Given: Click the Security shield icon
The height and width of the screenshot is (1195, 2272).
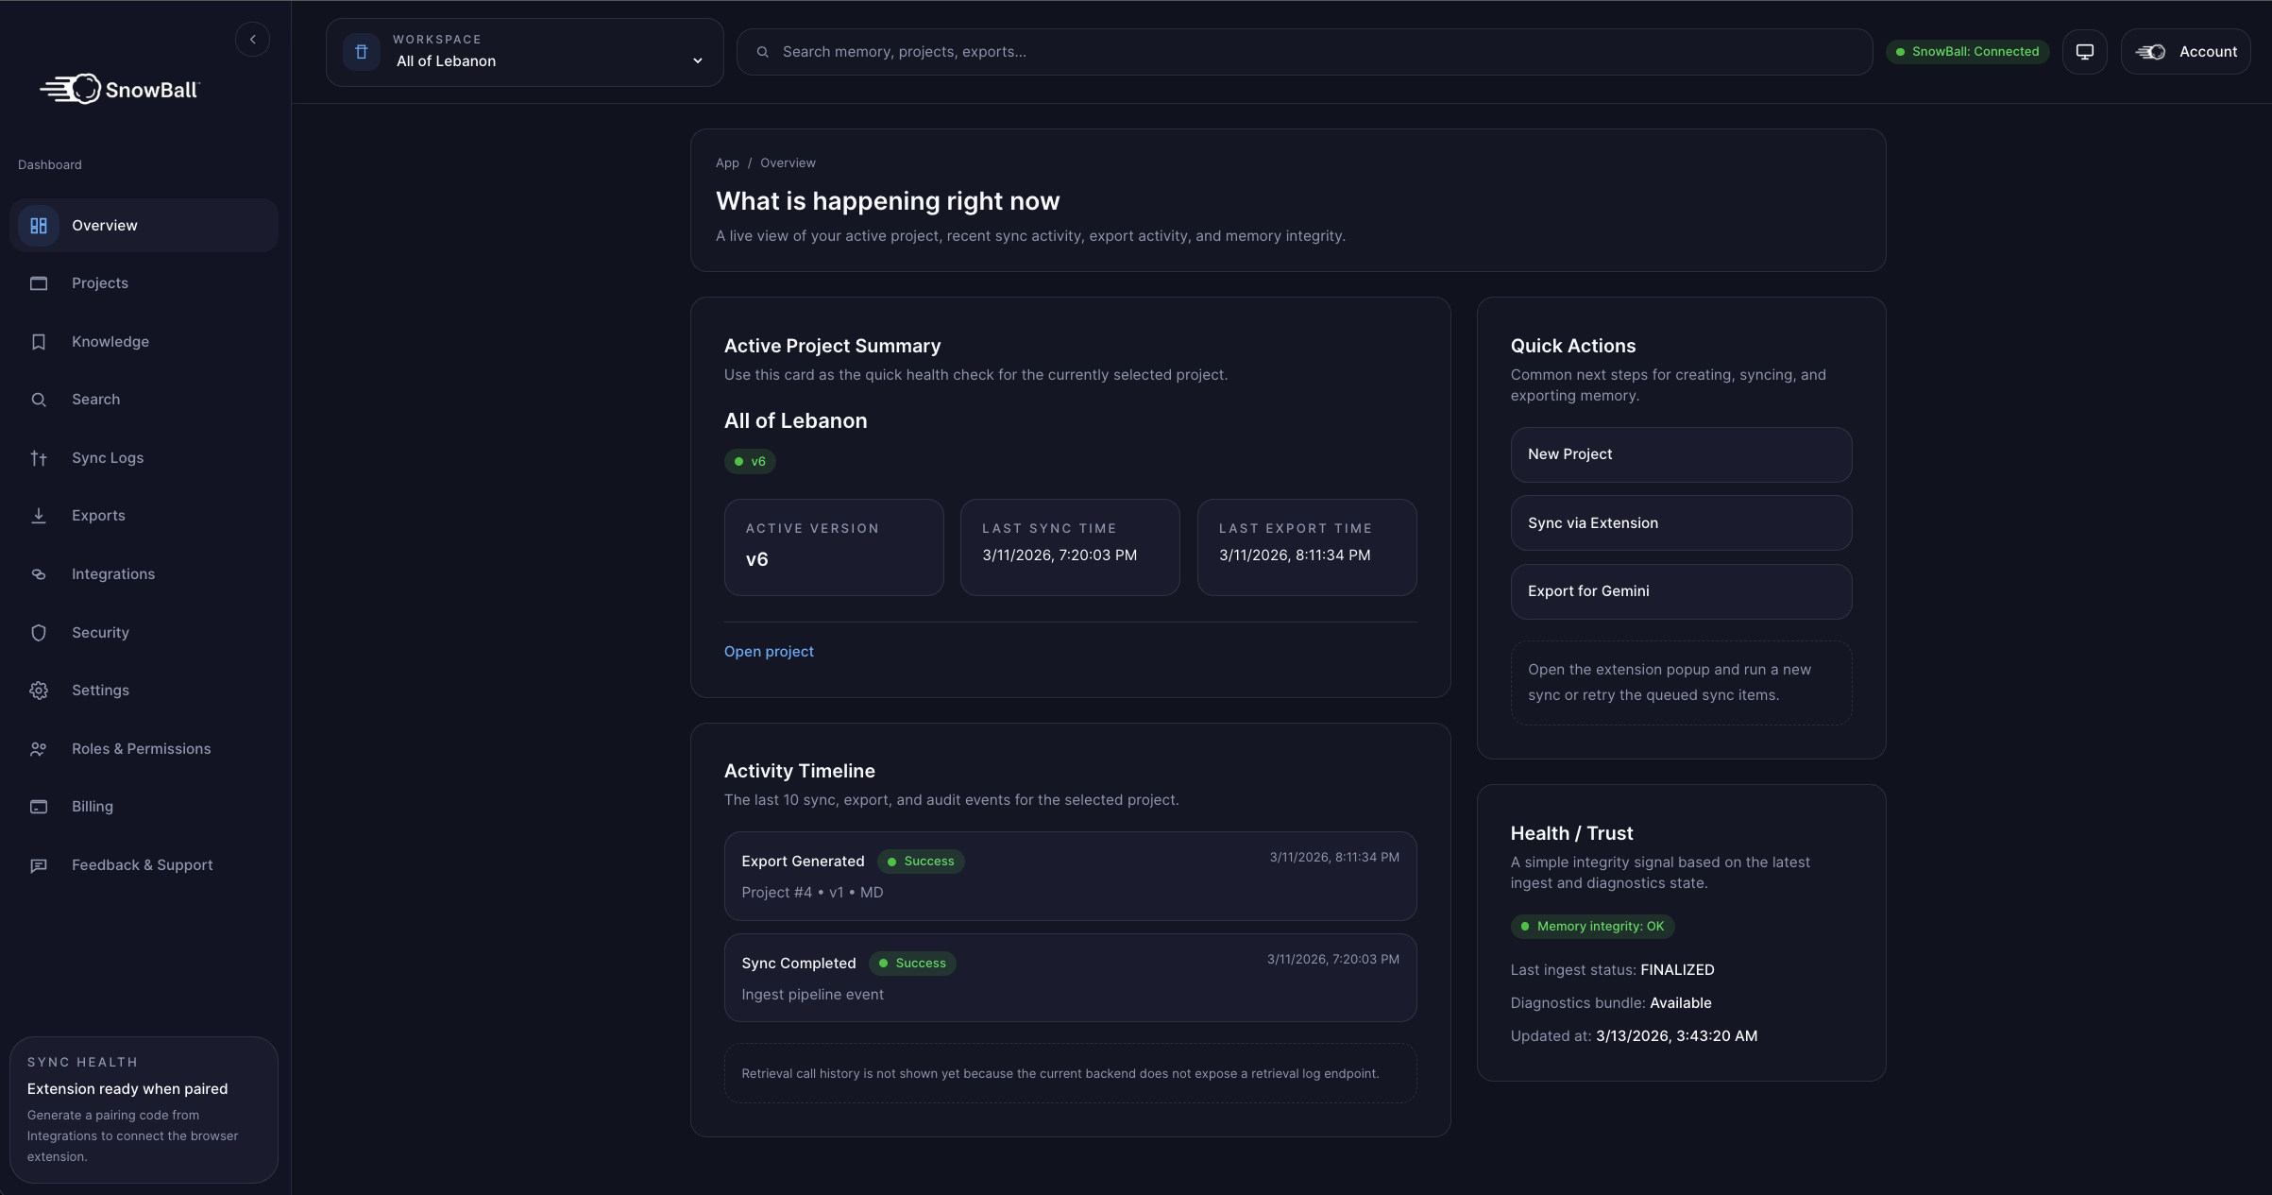Looking at the screenshot, I should point(39,633).
